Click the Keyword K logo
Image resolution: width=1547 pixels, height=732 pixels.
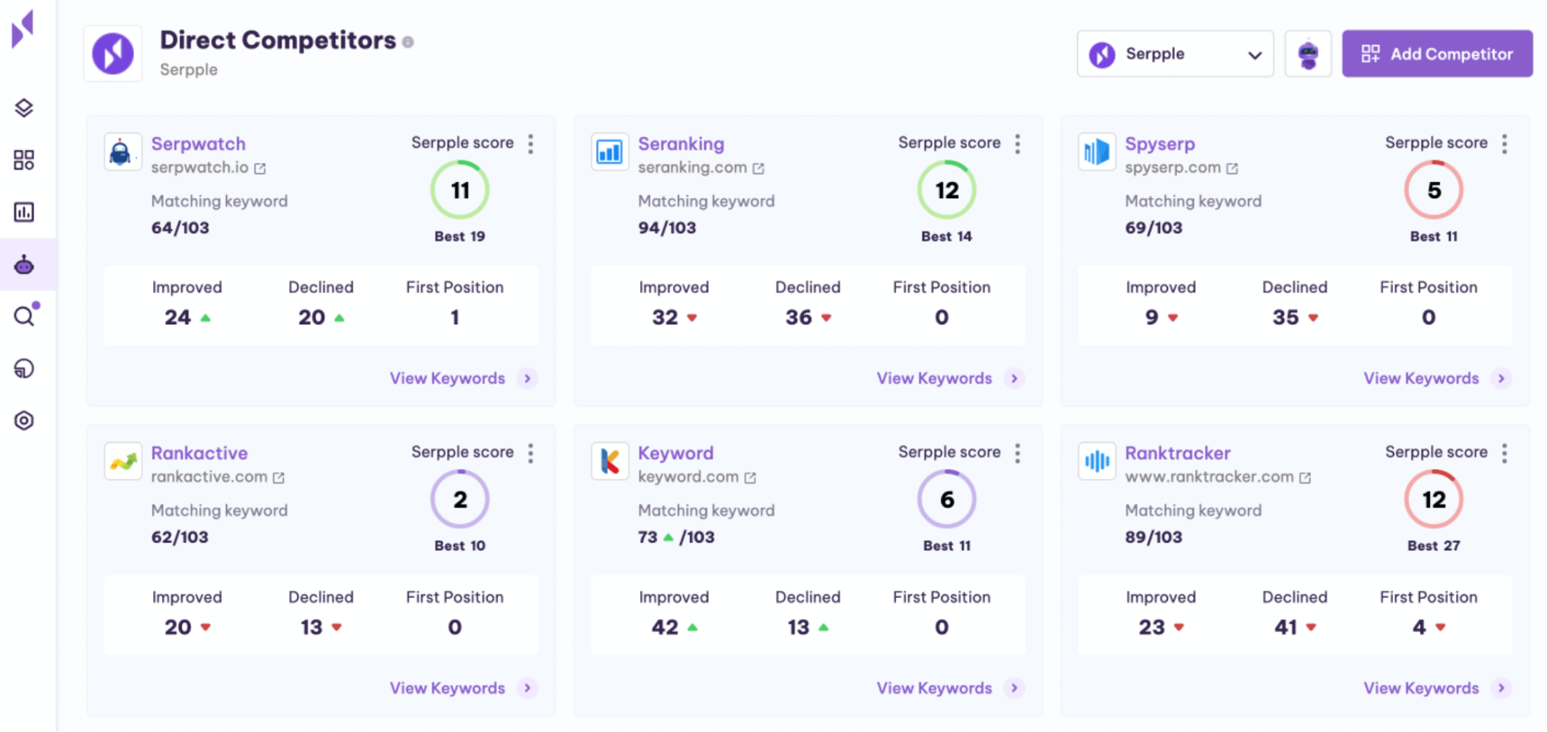click(610, 461)
